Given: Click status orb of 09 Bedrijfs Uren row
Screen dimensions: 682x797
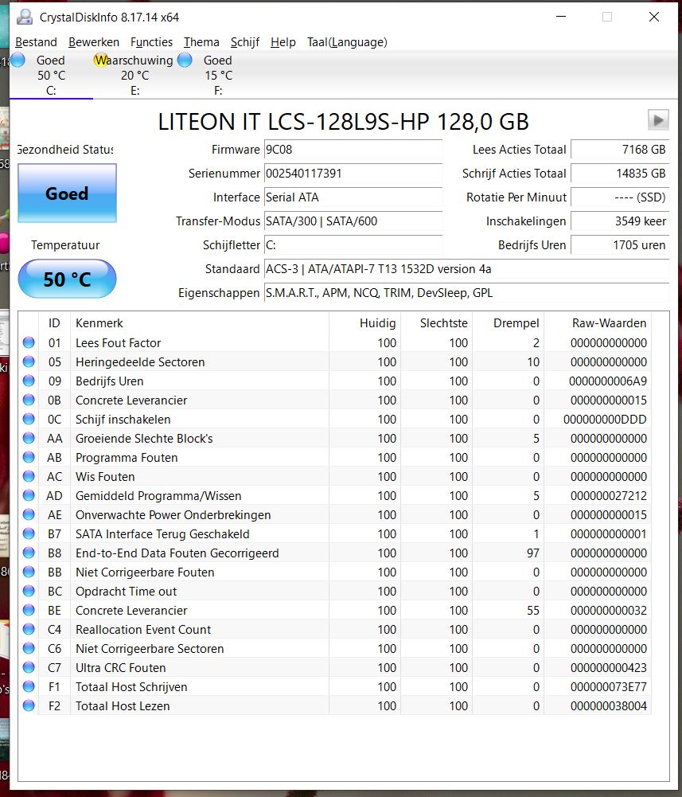Looking at the screenshot, I should tap(29, 381).
